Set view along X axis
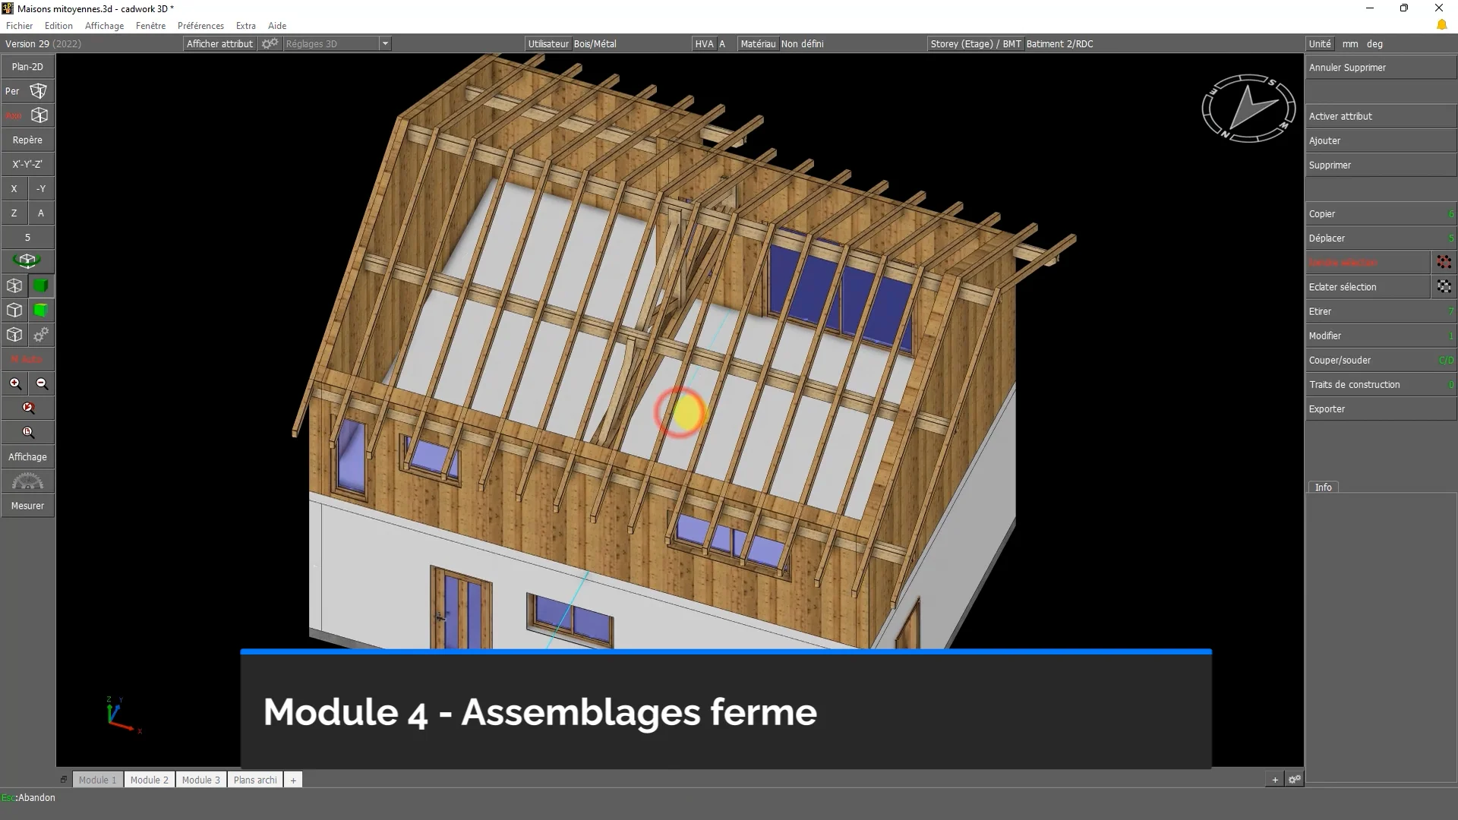 pyautogui.click(x=14, y=189)
